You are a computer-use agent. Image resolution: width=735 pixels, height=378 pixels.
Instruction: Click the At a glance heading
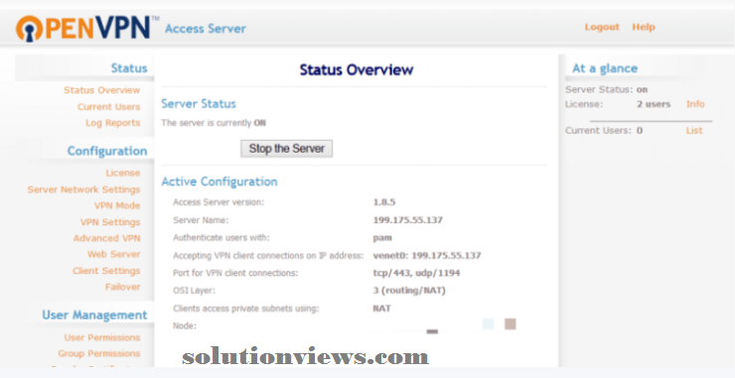point(605,68)
